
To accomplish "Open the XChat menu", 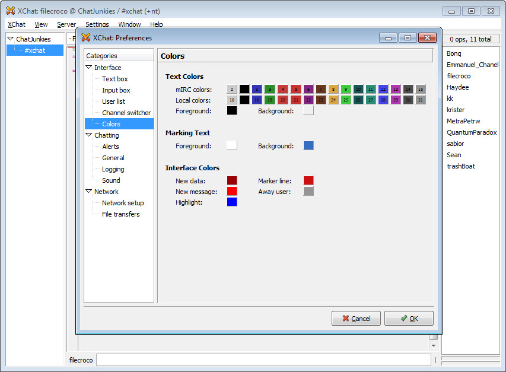I will 17,24.
